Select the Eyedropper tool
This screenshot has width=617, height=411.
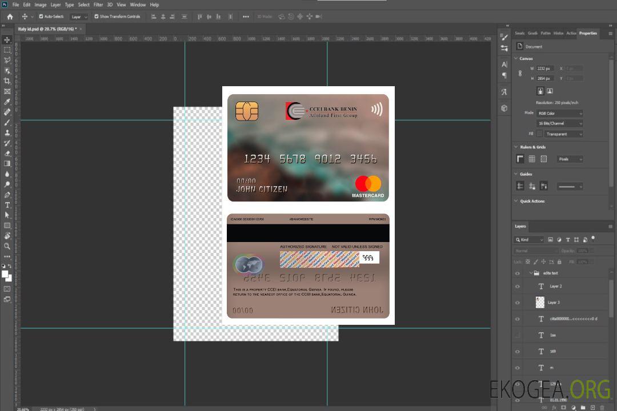(x=7, y=102)
